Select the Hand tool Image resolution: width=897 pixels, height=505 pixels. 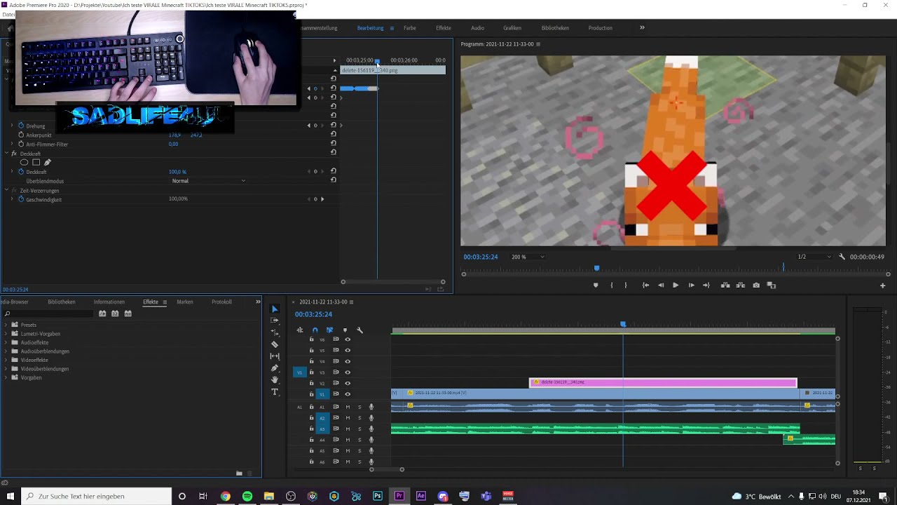[275, 379]
